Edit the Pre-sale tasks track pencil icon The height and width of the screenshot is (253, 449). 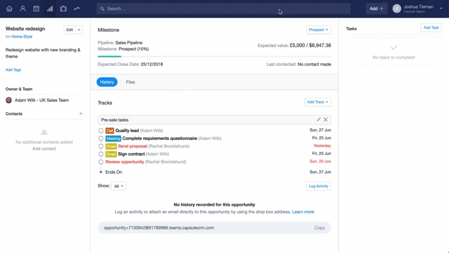[319, 119]
